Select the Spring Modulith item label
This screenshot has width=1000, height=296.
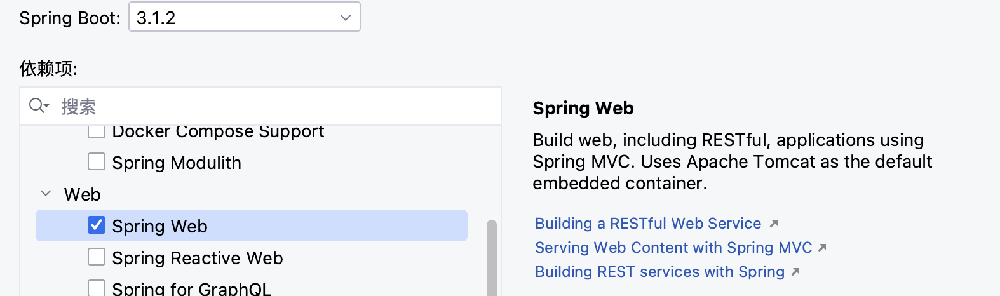pyautogui.click(x=177, y=163)
